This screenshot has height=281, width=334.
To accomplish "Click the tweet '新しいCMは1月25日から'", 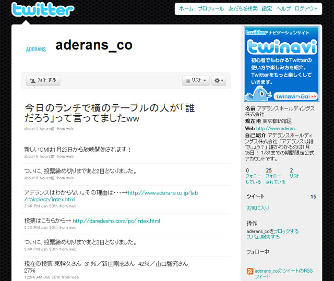I will point(78,150).
